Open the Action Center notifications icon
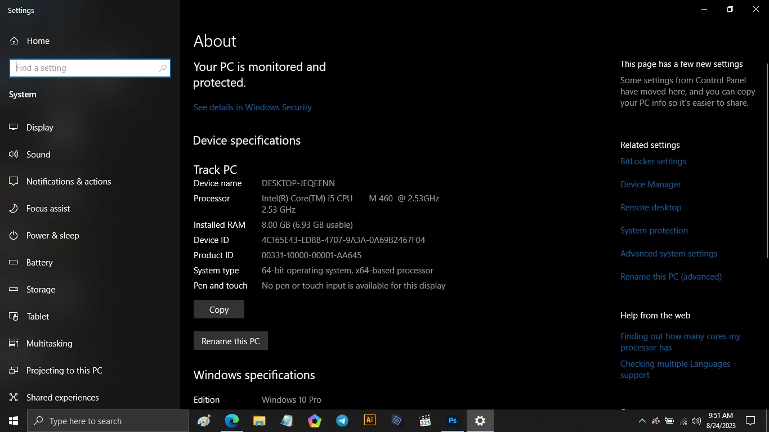This screenshot has height=432, width=769. point(750,421)
